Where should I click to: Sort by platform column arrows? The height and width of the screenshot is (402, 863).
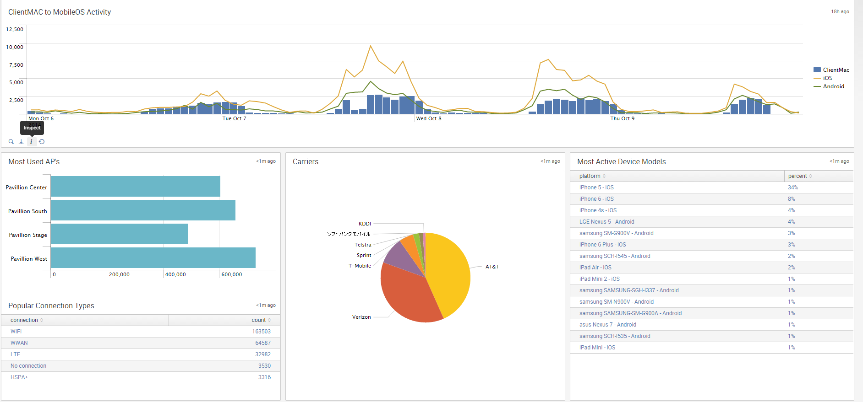(604, 176)
